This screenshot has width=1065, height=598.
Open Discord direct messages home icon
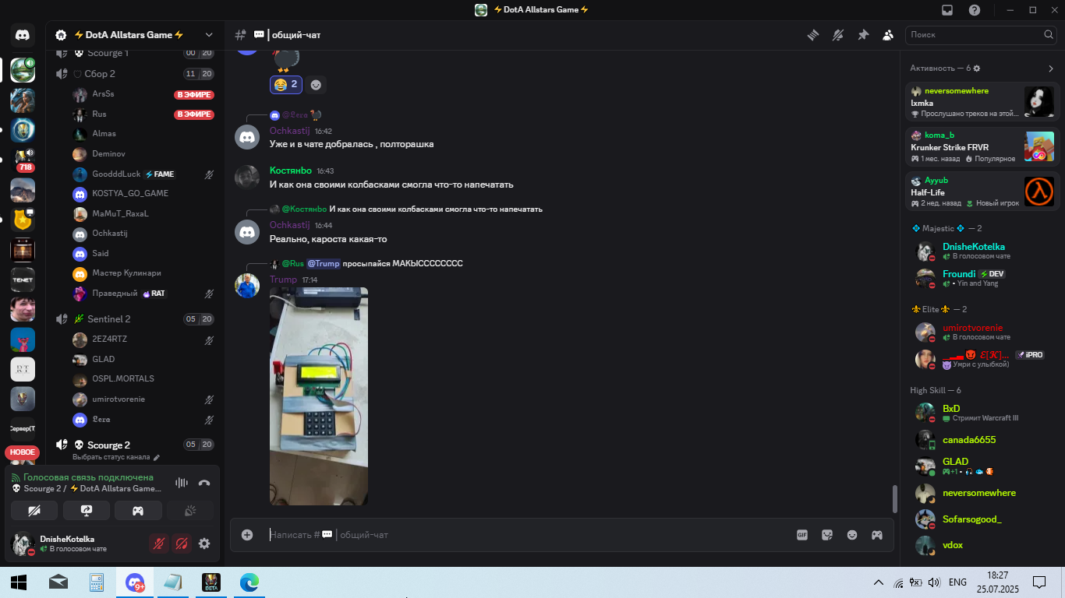(x=22, y=35)
